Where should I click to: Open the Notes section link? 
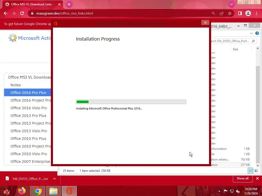pyautogui.click(x=16, y=85)
